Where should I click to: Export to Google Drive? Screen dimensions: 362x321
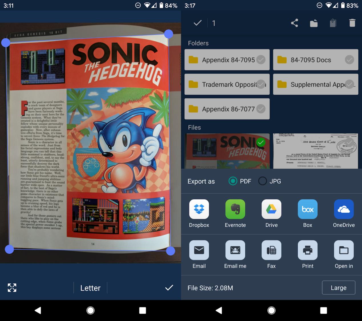point(271,214)
